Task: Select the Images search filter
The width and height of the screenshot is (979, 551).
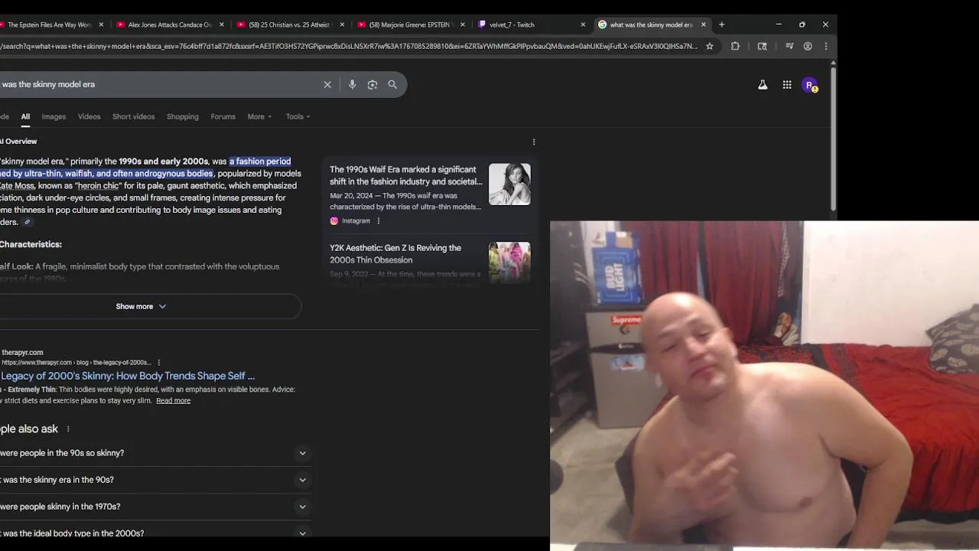Action: pos(54,117)
